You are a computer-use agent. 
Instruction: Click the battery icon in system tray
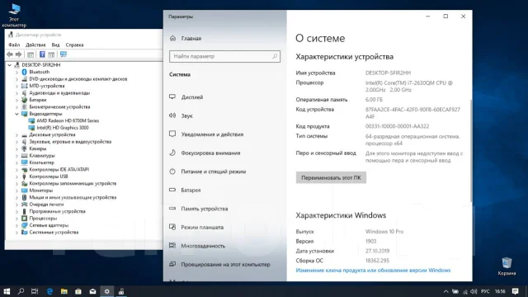[x=455, y=291]
